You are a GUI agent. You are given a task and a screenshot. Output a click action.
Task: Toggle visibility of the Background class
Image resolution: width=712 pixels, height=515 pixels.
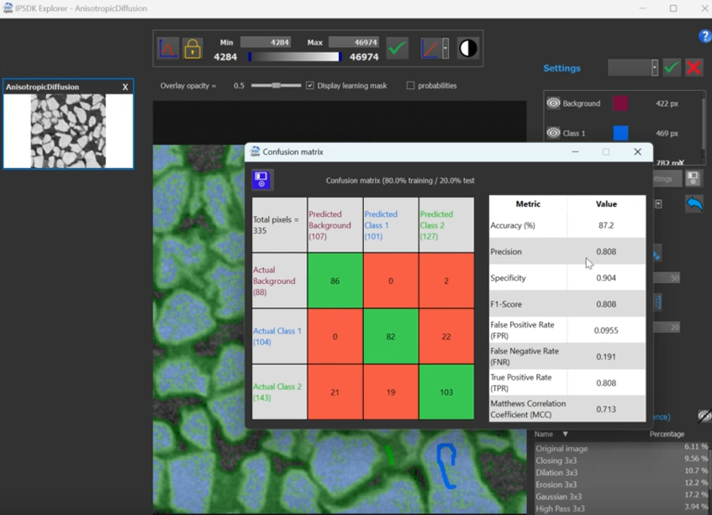click(552, 103)
